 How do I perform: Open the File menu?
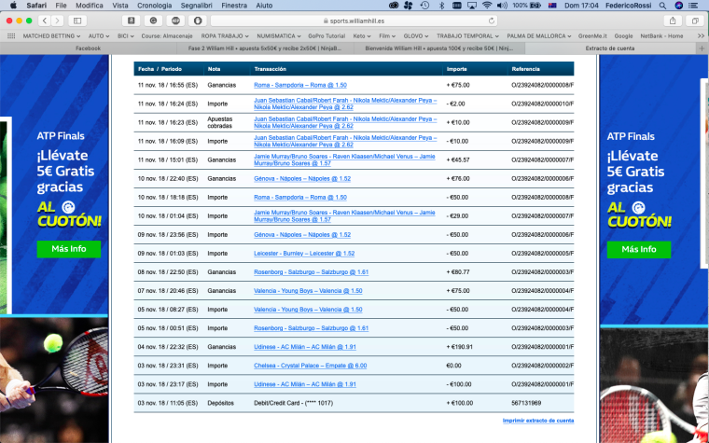(61, 6)
